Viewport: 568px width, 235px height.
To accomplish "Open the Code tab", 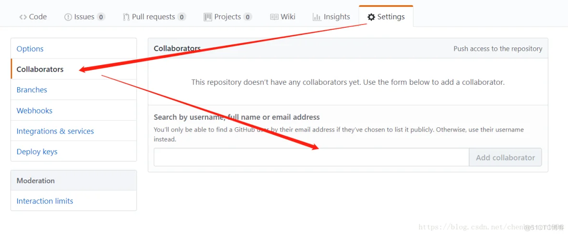I will click(33, 17).
